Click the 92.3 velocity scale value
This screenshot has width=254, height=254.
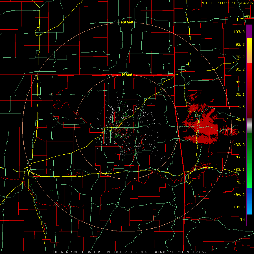[240, 44]
